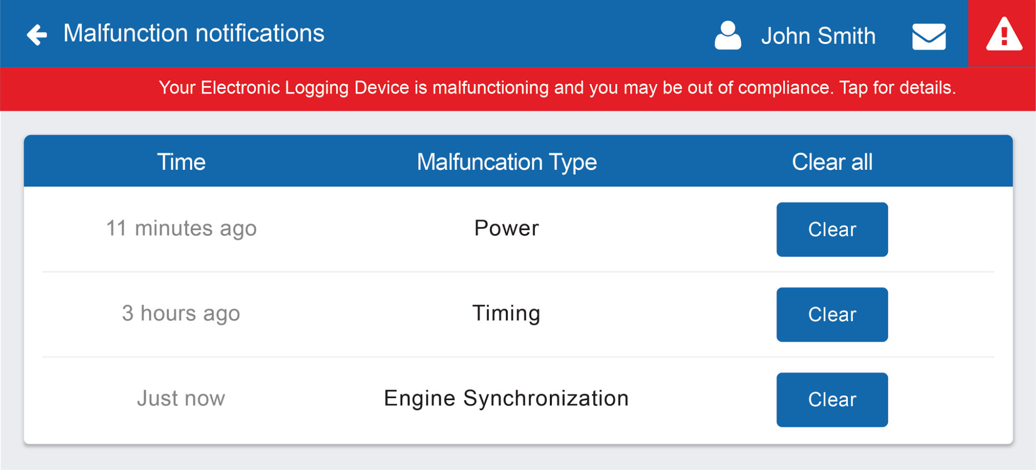Select the Engine Synchronization entry text
This screenshot has height=470, width=1036.
[506, 399]
